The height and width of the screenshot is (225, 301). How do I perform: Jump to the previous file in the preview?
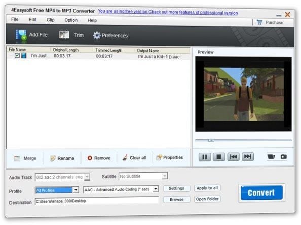click(x=233, y=157)
